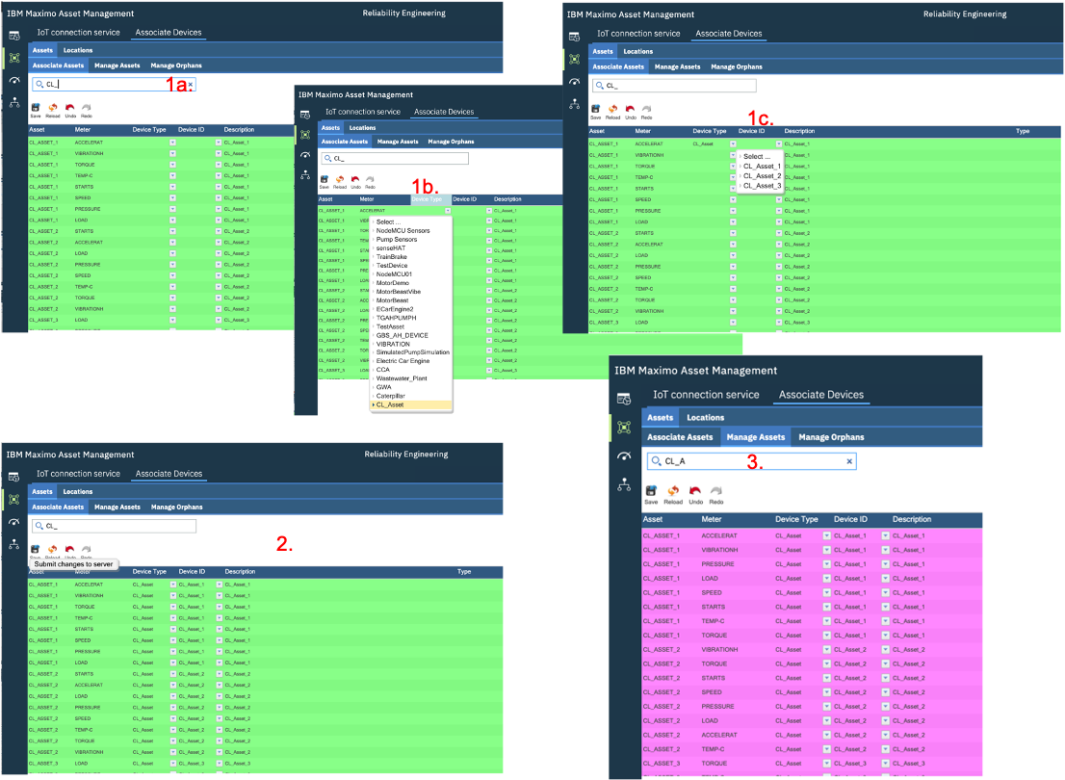
Task: Click search field in window with Device Type list
Action: click(x=395, y=158)
